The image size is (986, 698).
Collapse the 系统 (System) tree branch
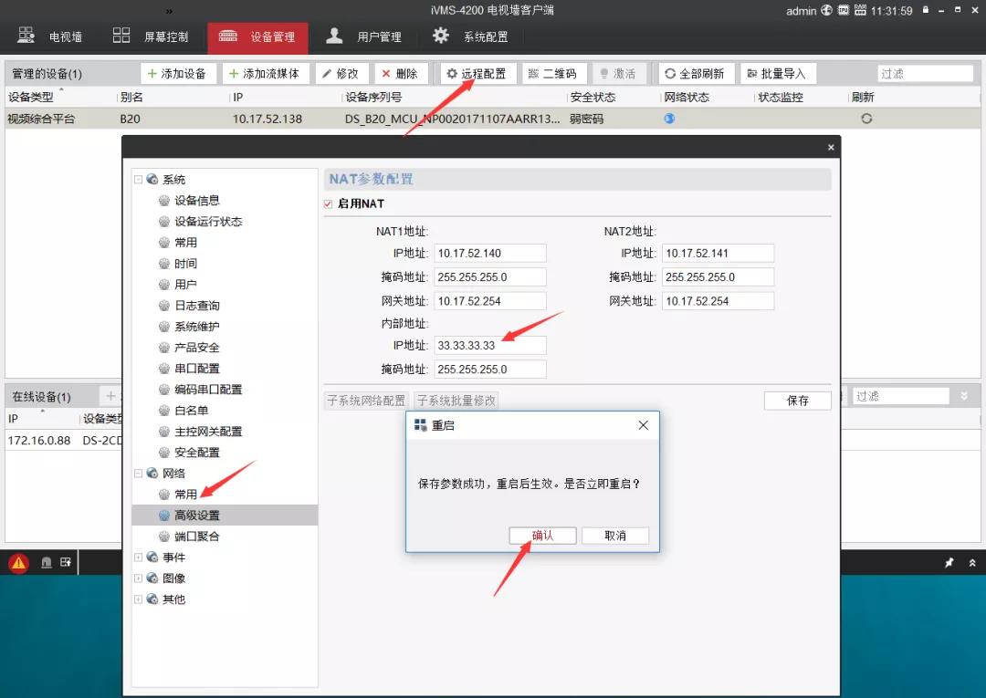point(139,179)
